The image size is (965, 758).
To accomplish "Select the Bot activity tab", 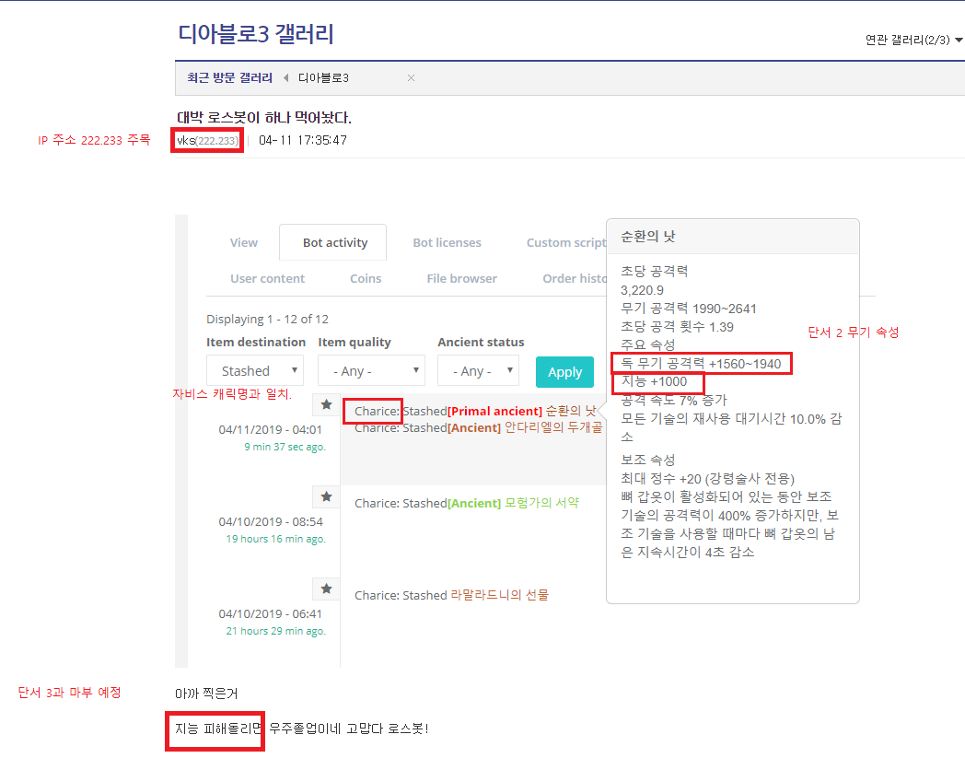I will [335, 242].
